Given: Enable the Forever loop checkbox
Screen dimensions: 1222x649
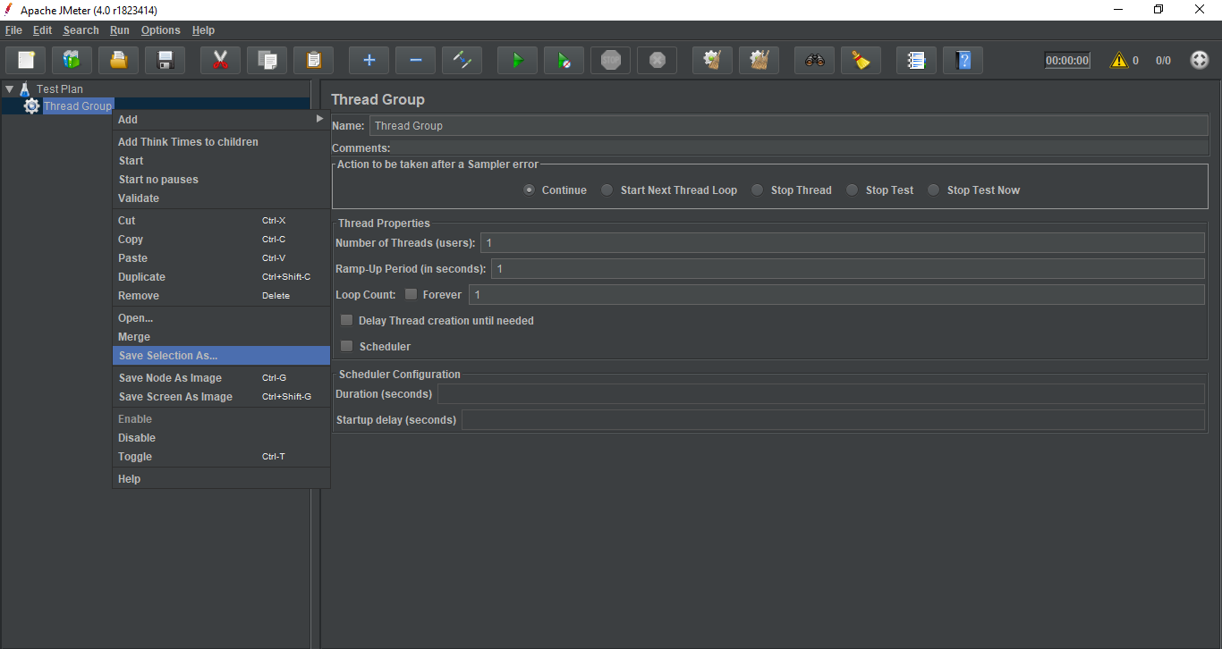Looking at the screenshot, I should click(x=412, y=294).
